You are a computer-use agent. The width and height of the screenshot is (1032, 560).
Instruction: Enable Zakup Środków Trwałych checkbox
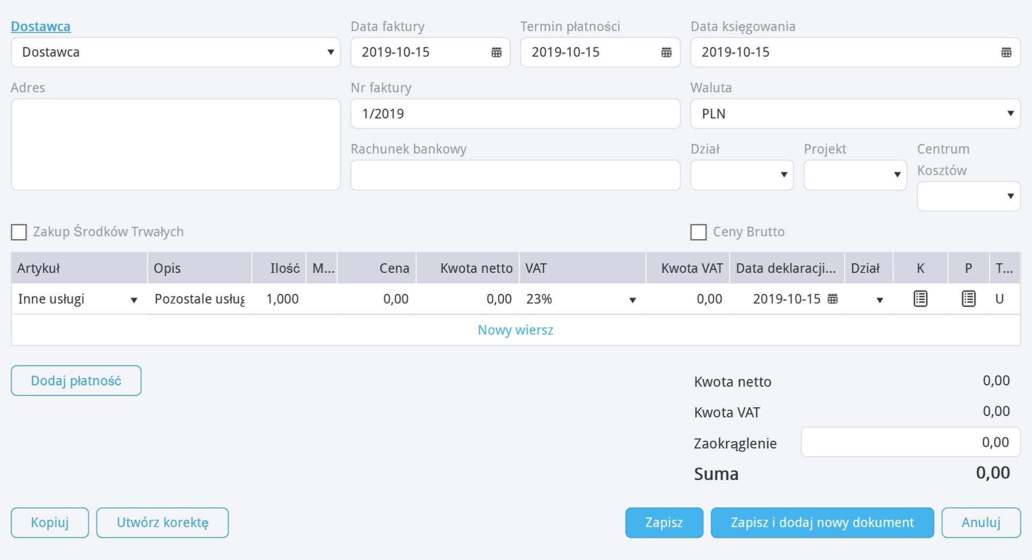19,232
